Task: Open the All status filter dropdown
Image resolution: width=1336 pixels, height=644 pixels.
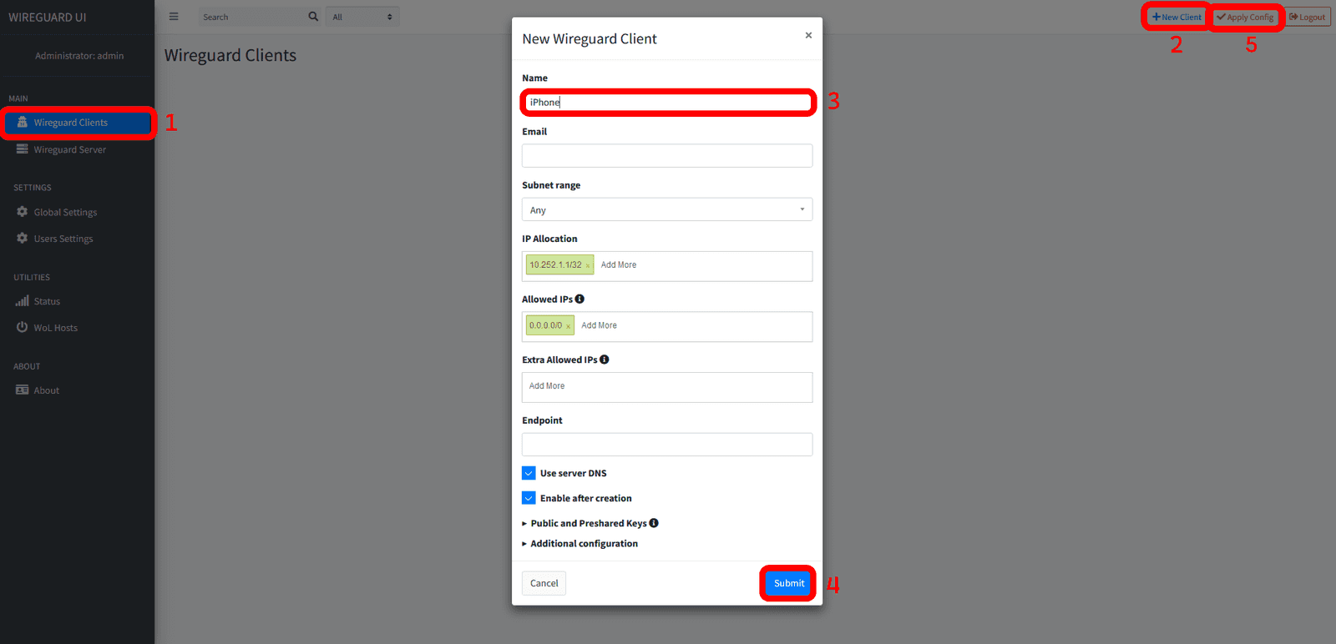Action: pyautogui.click(x=362, y=17)
